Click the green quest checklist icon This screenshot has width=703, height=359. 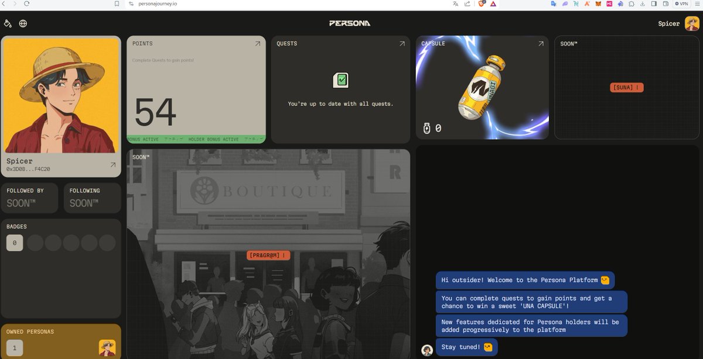tap(340, 80)
